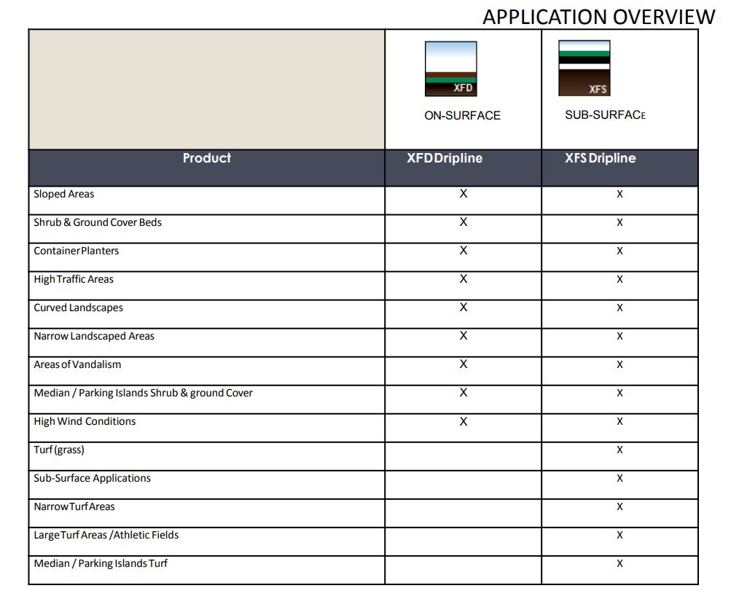The image size is (747, 599).
Task: Click the Product column header
Action: pos(207,158)
